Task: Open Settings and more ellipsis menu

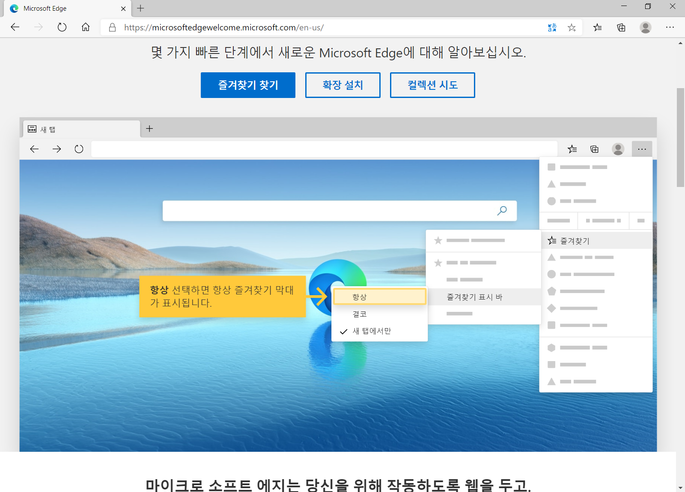Action: [x=670, y=27]
